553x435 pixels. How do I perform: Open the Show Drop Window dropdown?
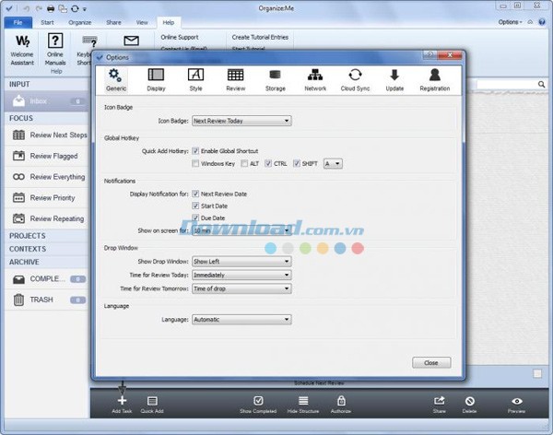241,261
